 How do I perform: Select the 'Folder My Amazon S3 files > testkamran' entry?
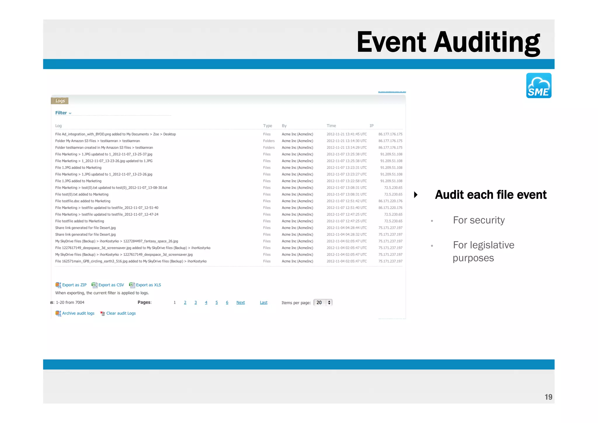coord(98,141)
